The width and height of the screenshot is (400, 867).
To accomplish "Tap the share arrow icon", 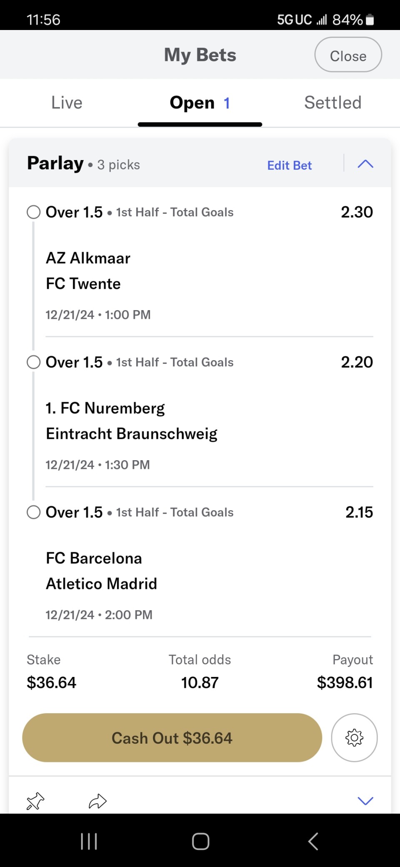I will point(97,801).
